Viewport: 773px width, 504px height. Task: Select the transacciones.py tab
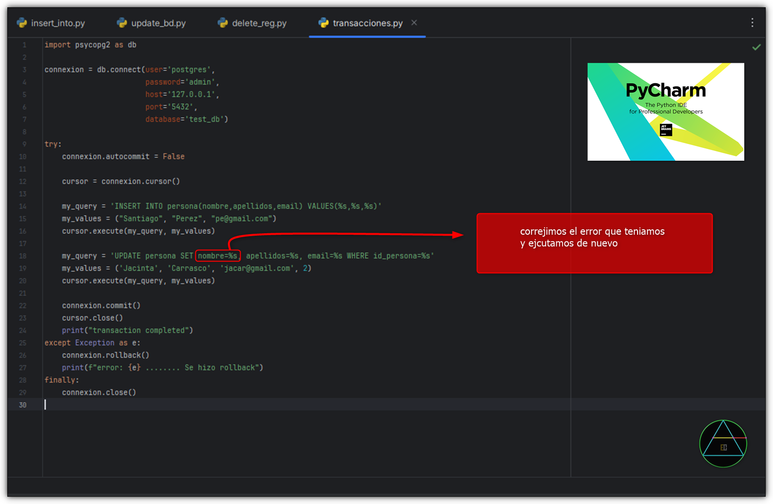coord(367,23)
